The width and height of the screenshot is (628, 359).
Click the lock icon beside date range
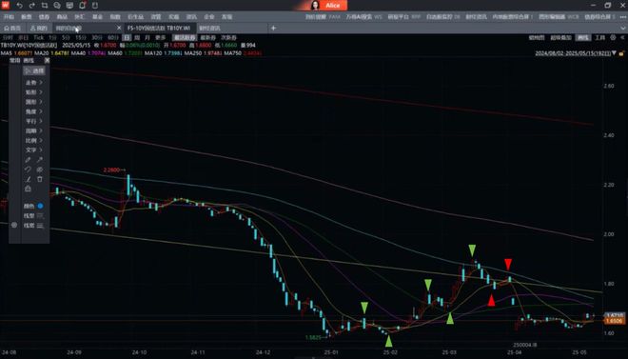tap(621, 53)
